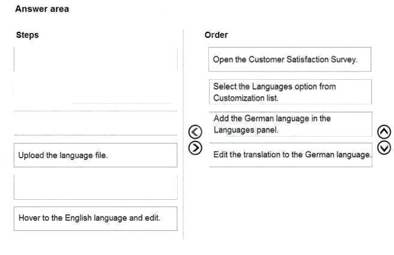The height and width of the screenshot is (255, 394).
Task: Click the second empty slot under Steps
Action: [x=95, y=92]
